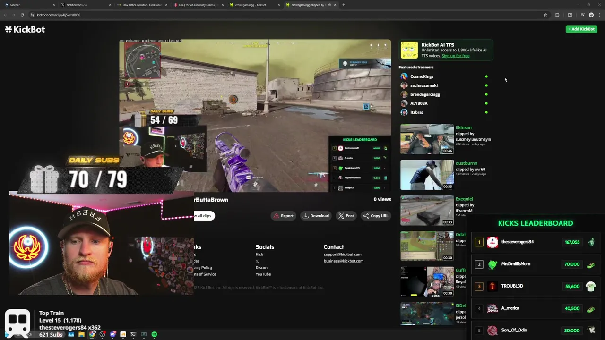Open the Kick socials link

coord(259,255)
